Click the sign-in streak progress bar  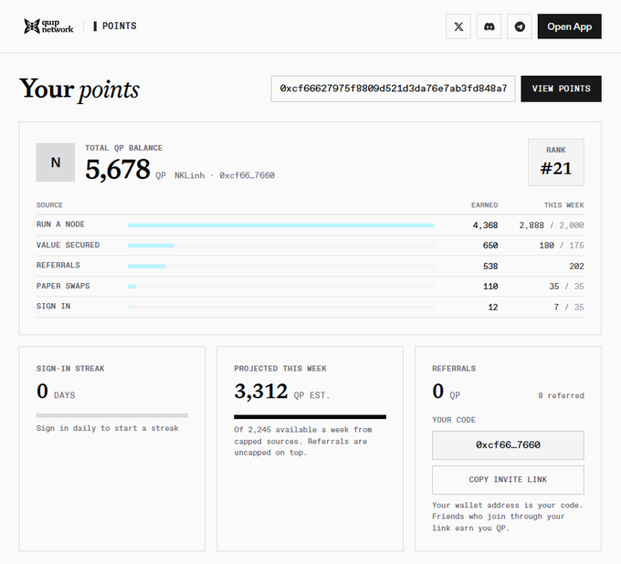coord(112,415)
